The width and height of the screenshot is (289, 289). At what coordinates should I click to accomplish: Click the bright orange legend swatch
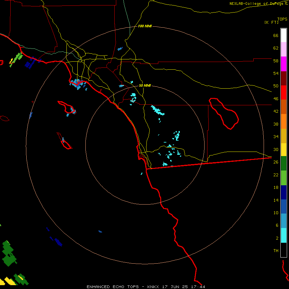[x=284, y=121]
